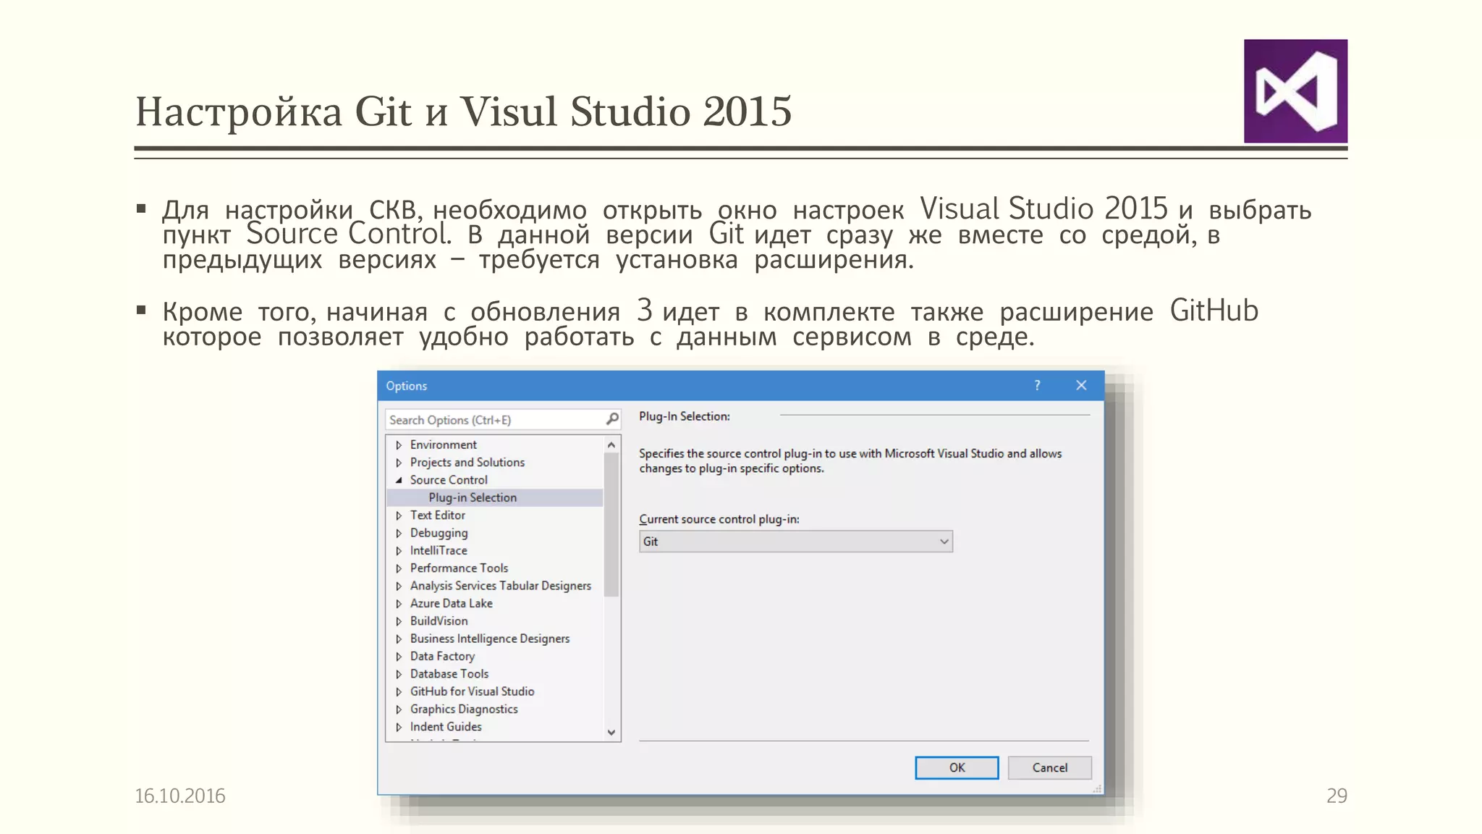Image resolution: width=1482 pixels, height=834 pixels.
Task: Select the Database Tools item
Action: click(x=449, y=673)
